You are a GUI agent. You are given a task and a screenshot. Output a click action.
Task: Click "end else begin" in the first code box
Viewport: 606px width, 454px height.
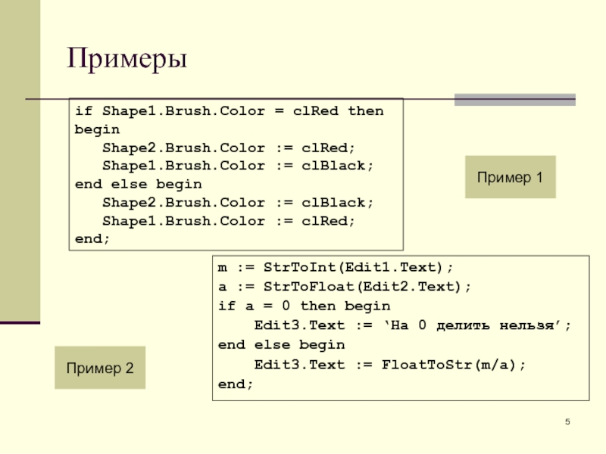point(138,184)
